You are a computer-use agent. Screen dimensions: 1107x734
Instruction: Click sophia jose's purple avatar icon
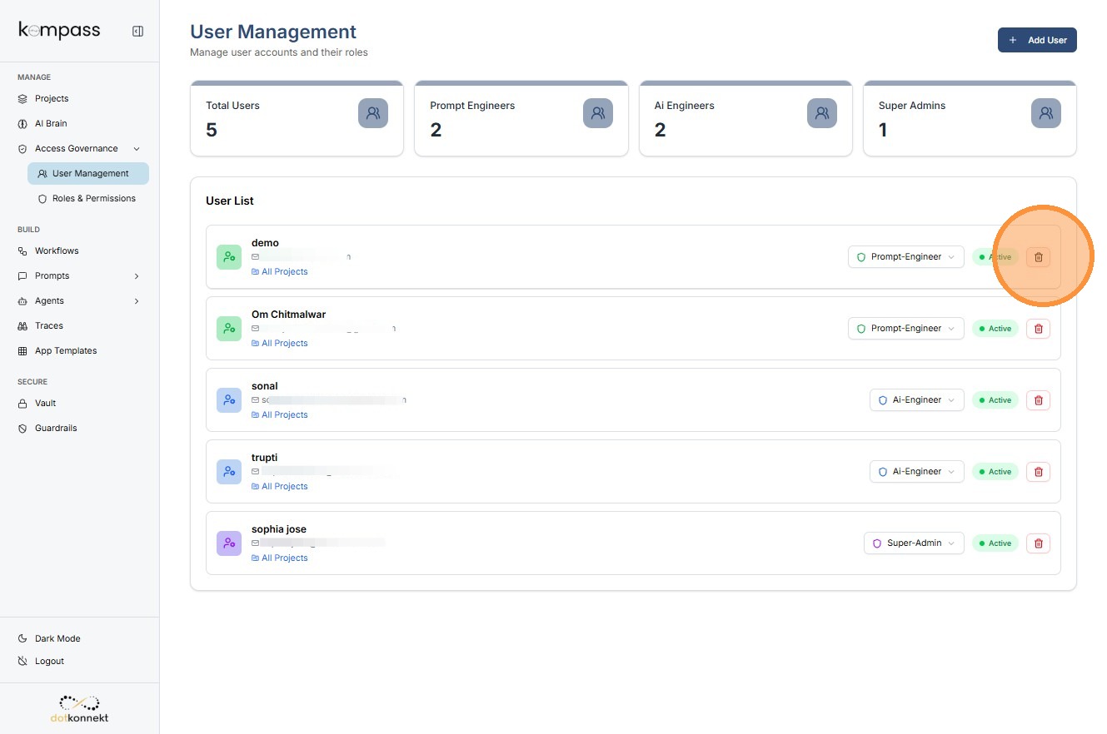229,543
